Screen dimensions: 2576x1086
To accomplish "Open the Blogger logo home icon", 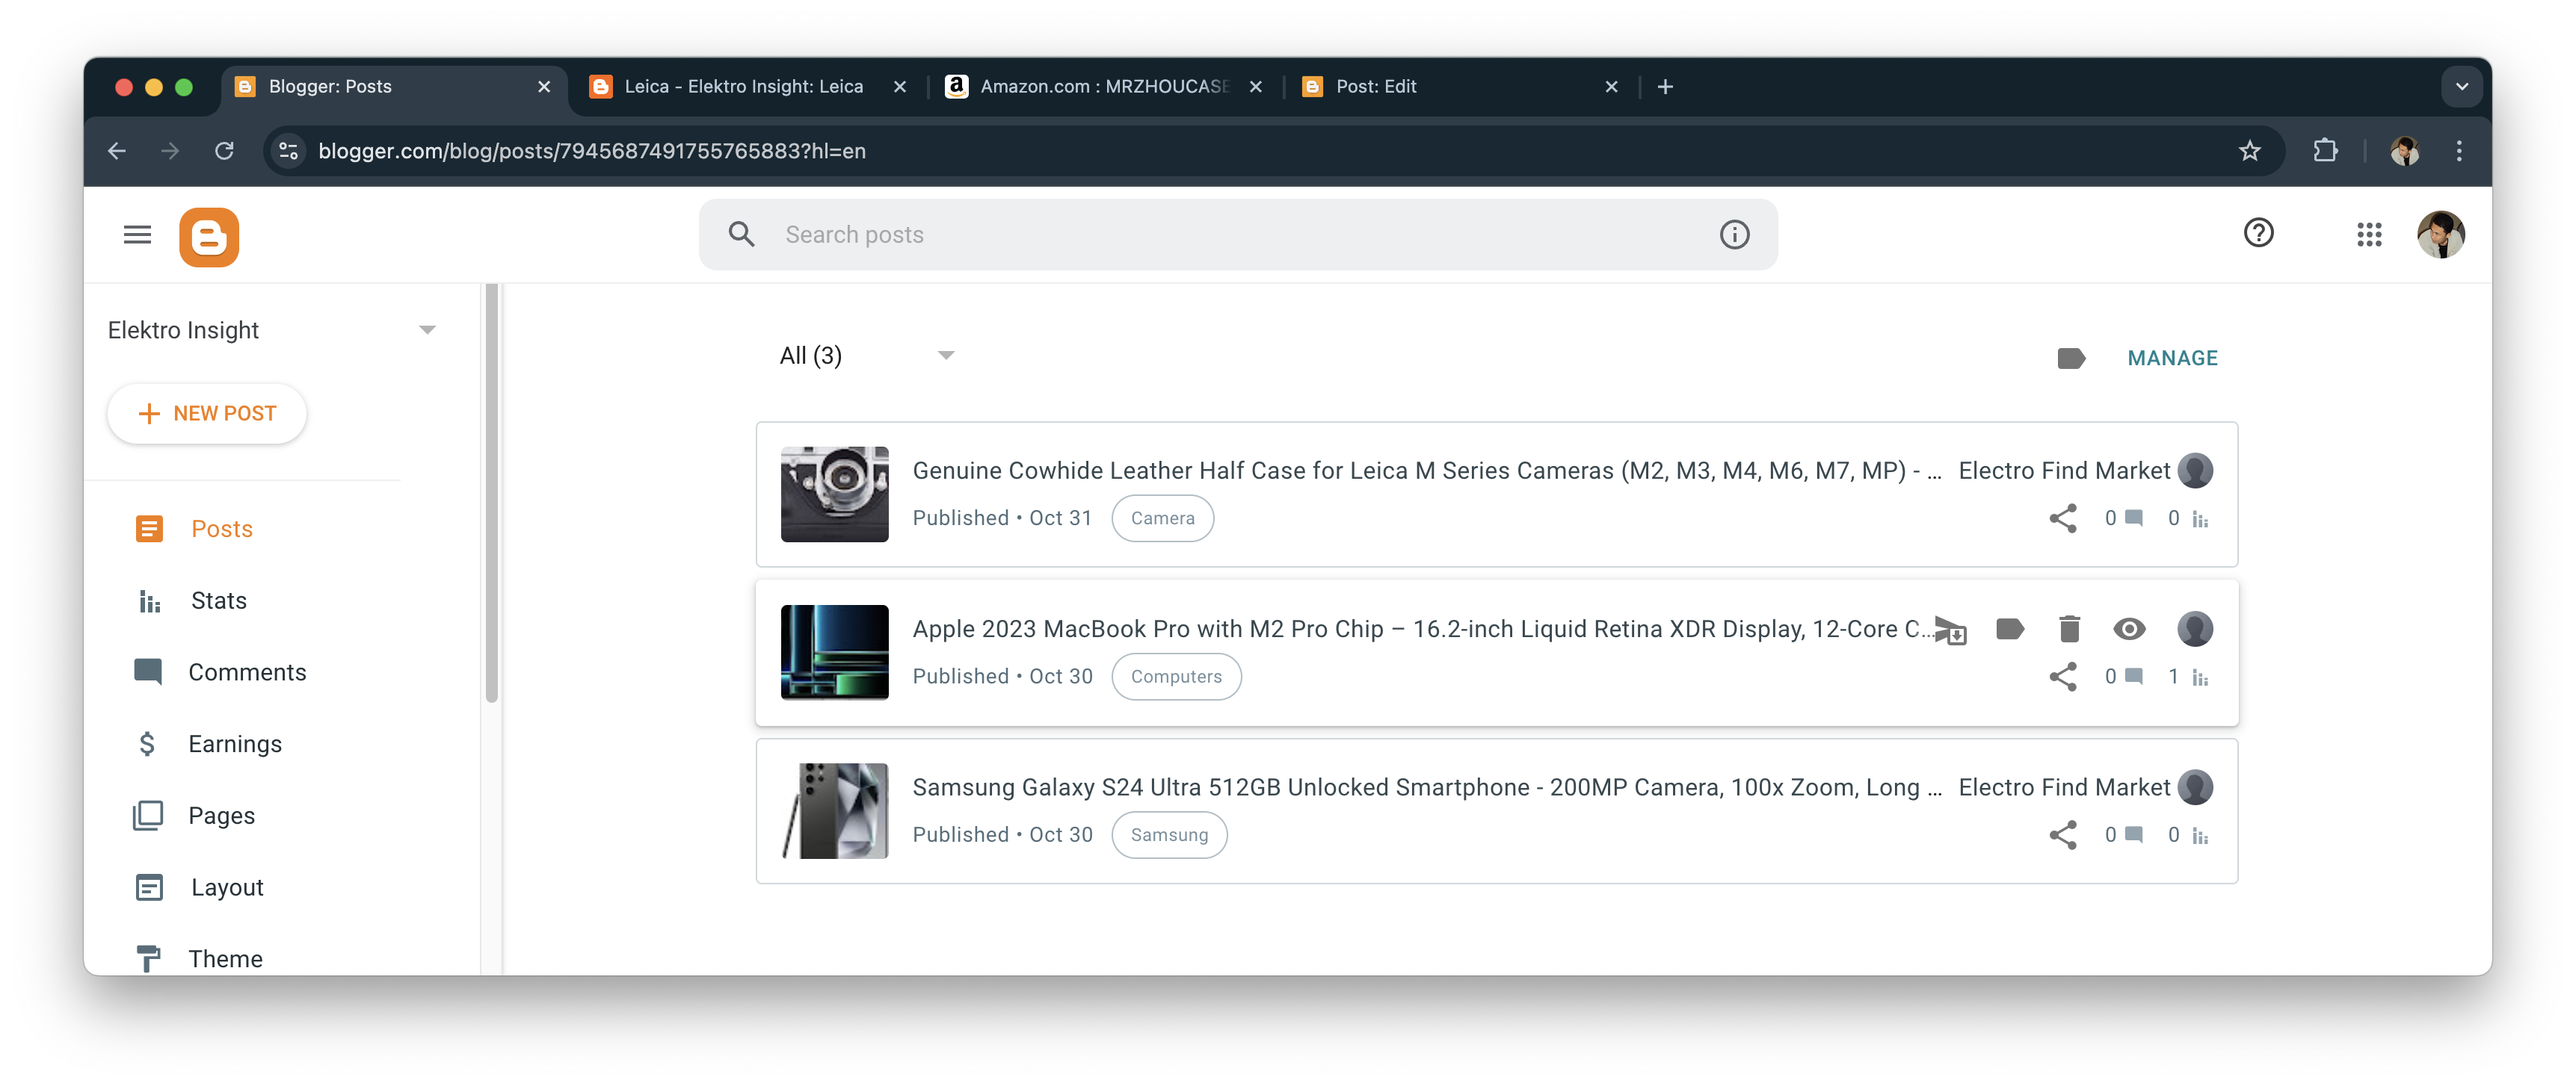I will 209,237.
